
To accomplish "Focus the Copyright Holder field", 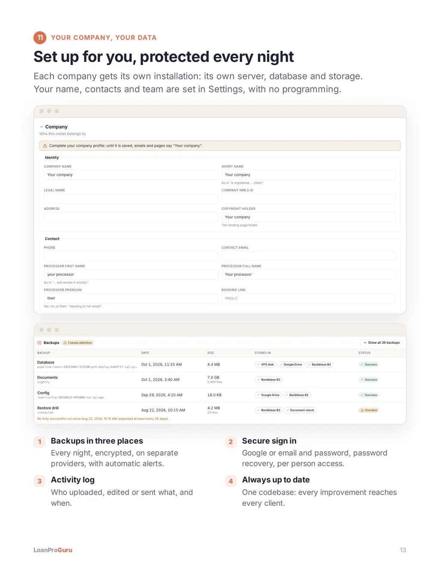I will 309,217.
